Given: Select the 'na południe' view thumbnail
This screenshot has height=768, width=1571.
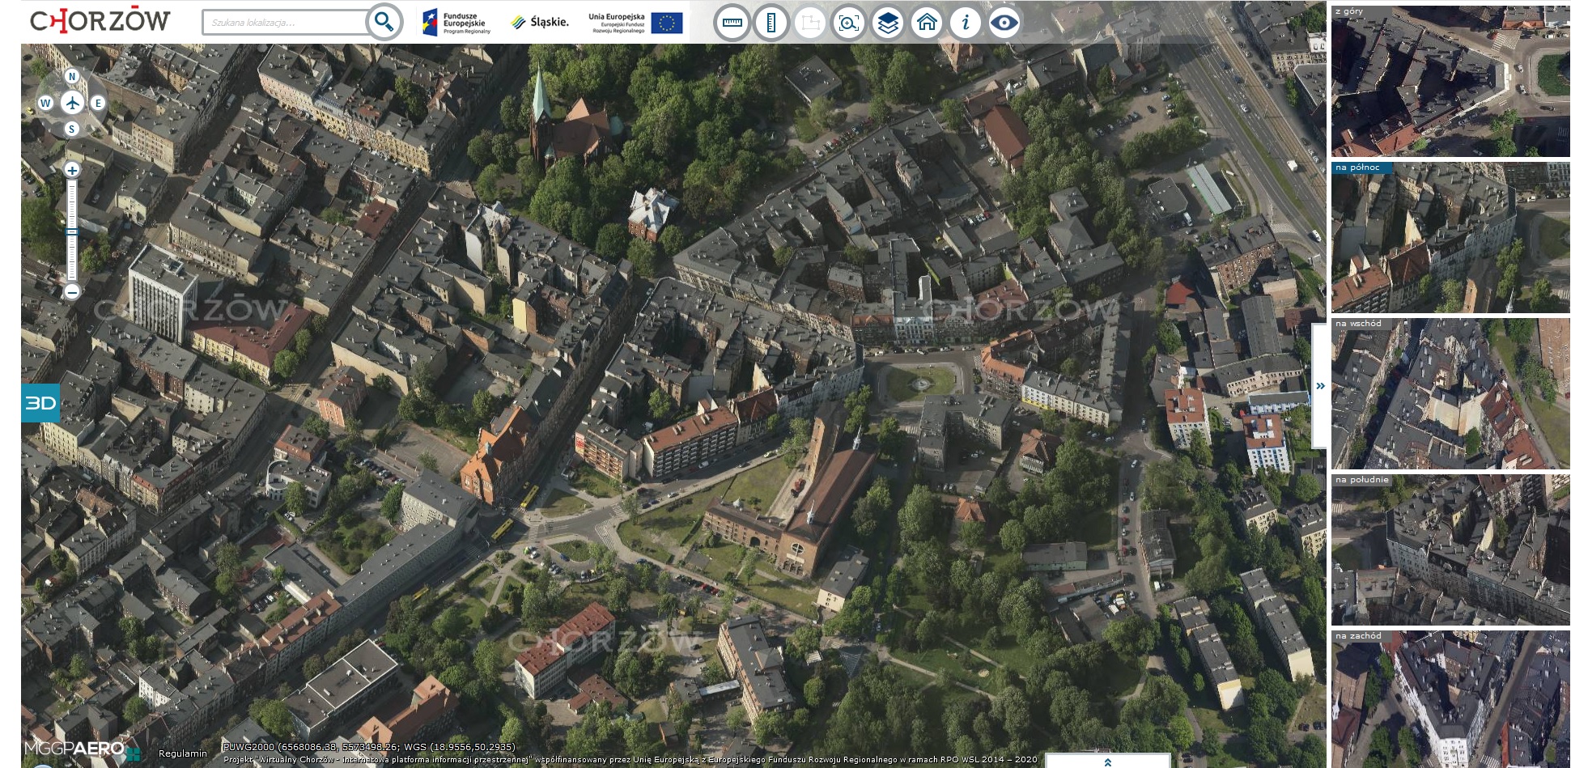Looking at the screenshot, I should click(1450, 550).
